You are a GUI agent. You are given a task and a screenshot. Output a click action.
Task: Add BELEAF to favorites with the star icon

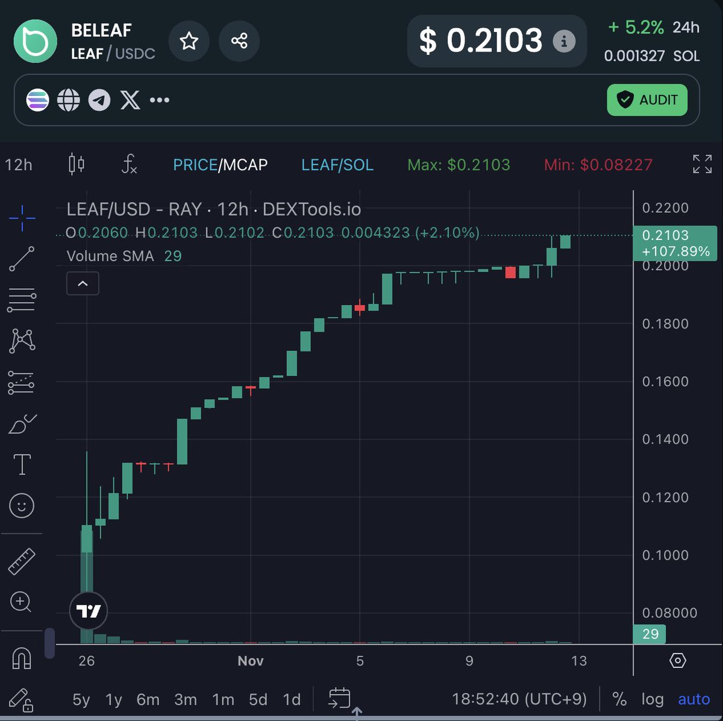189,41
